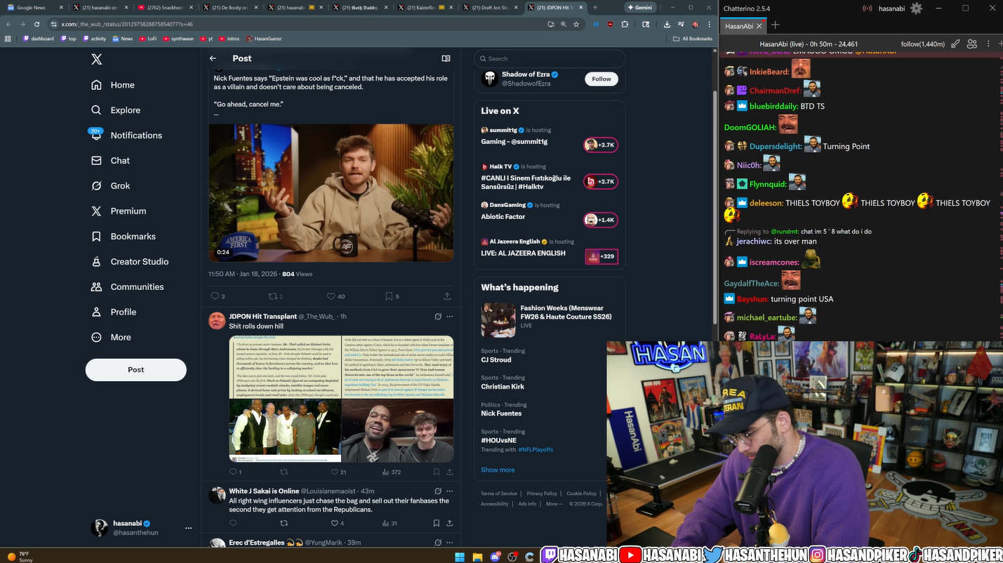Screen dimensions: 1003x563
Task: Open hasanabi account options ellipsis
Action: pyautogui.click(x=188, y=528)
